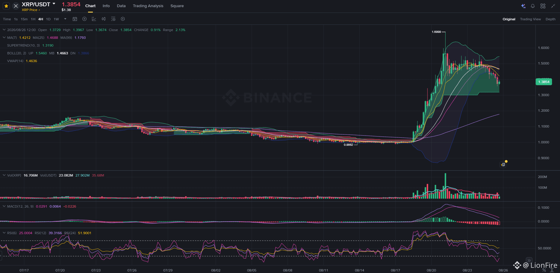Click the scroll-to-latest double arrow button
The height and width of the screenshot is (273, 560).
point(529,260)
